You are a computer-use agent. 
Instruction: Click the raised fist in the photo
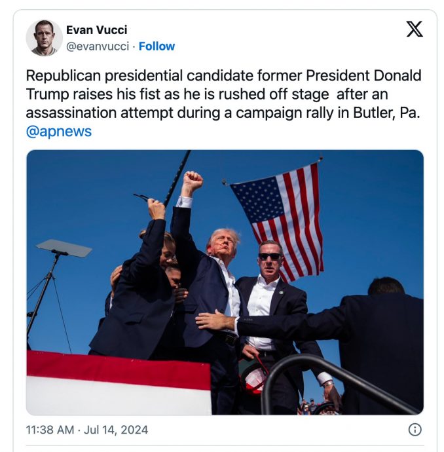[x=192, y=183]
